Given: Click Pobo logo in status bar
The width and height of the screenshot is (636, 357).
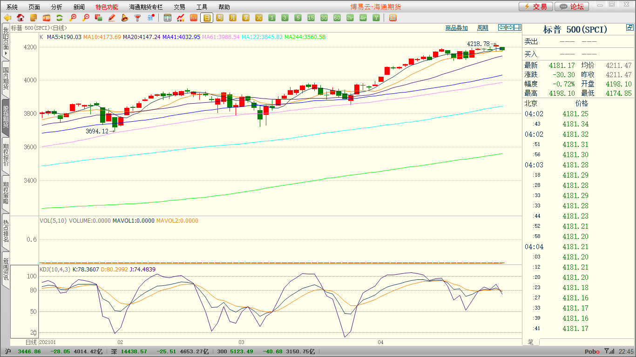Looking at the screenshot, I should pos(592,352).
